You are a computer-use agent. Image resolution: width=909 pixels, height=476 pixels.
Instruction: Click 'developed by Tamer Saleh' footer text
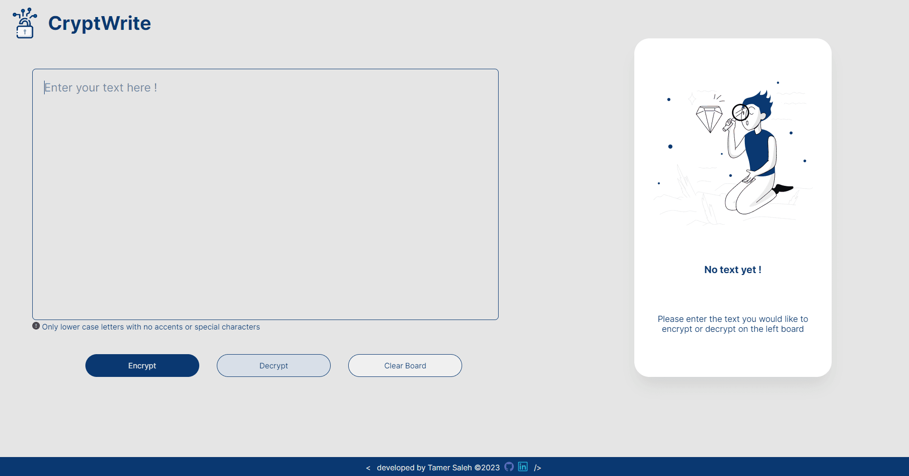[x=438, y=468]
